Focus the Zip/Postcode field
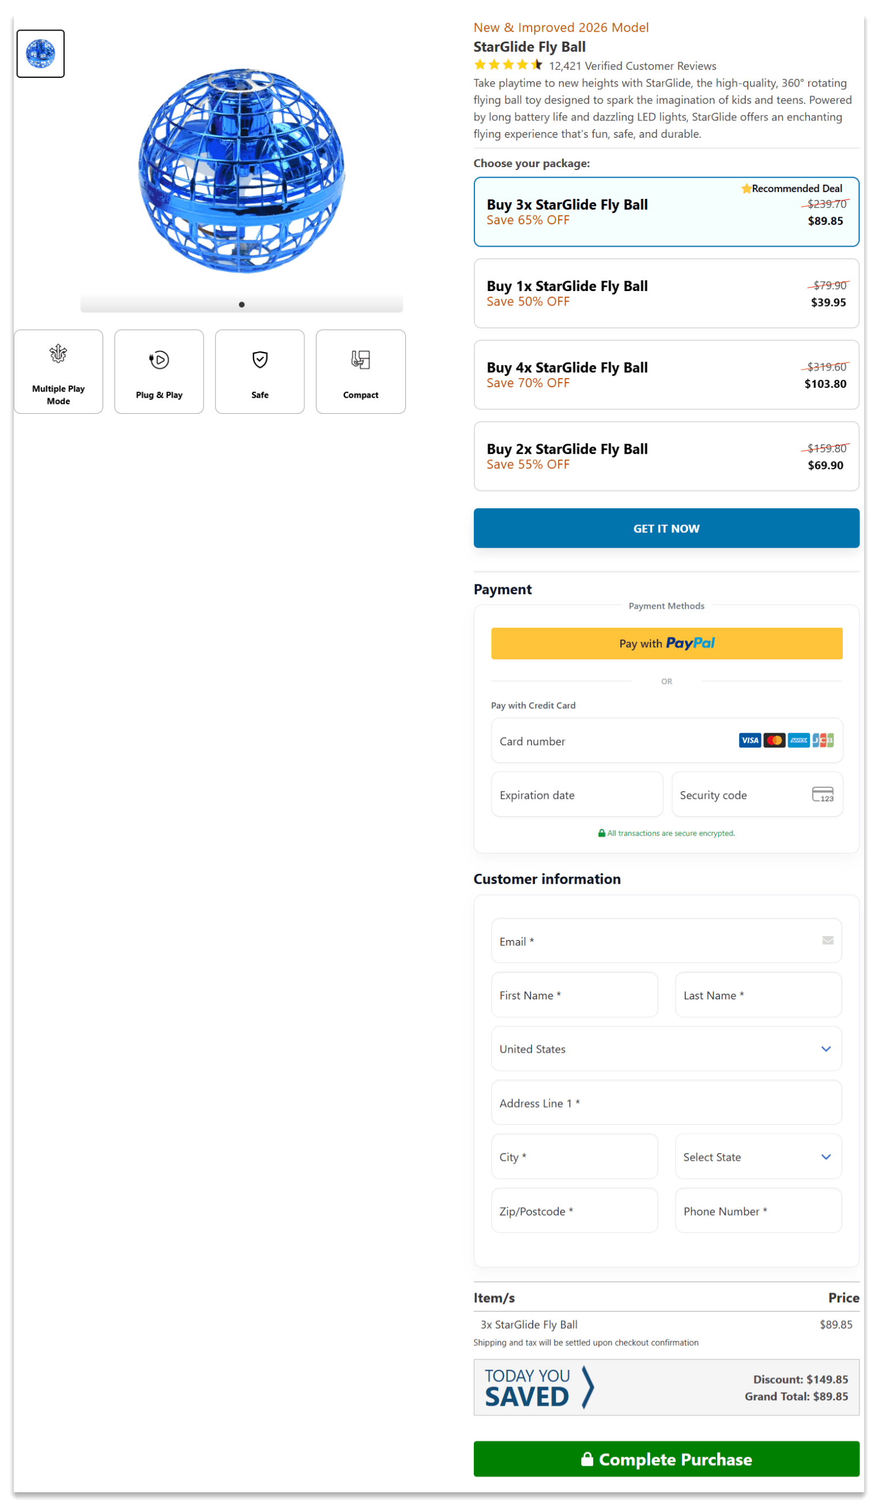 click(574, 1211)
